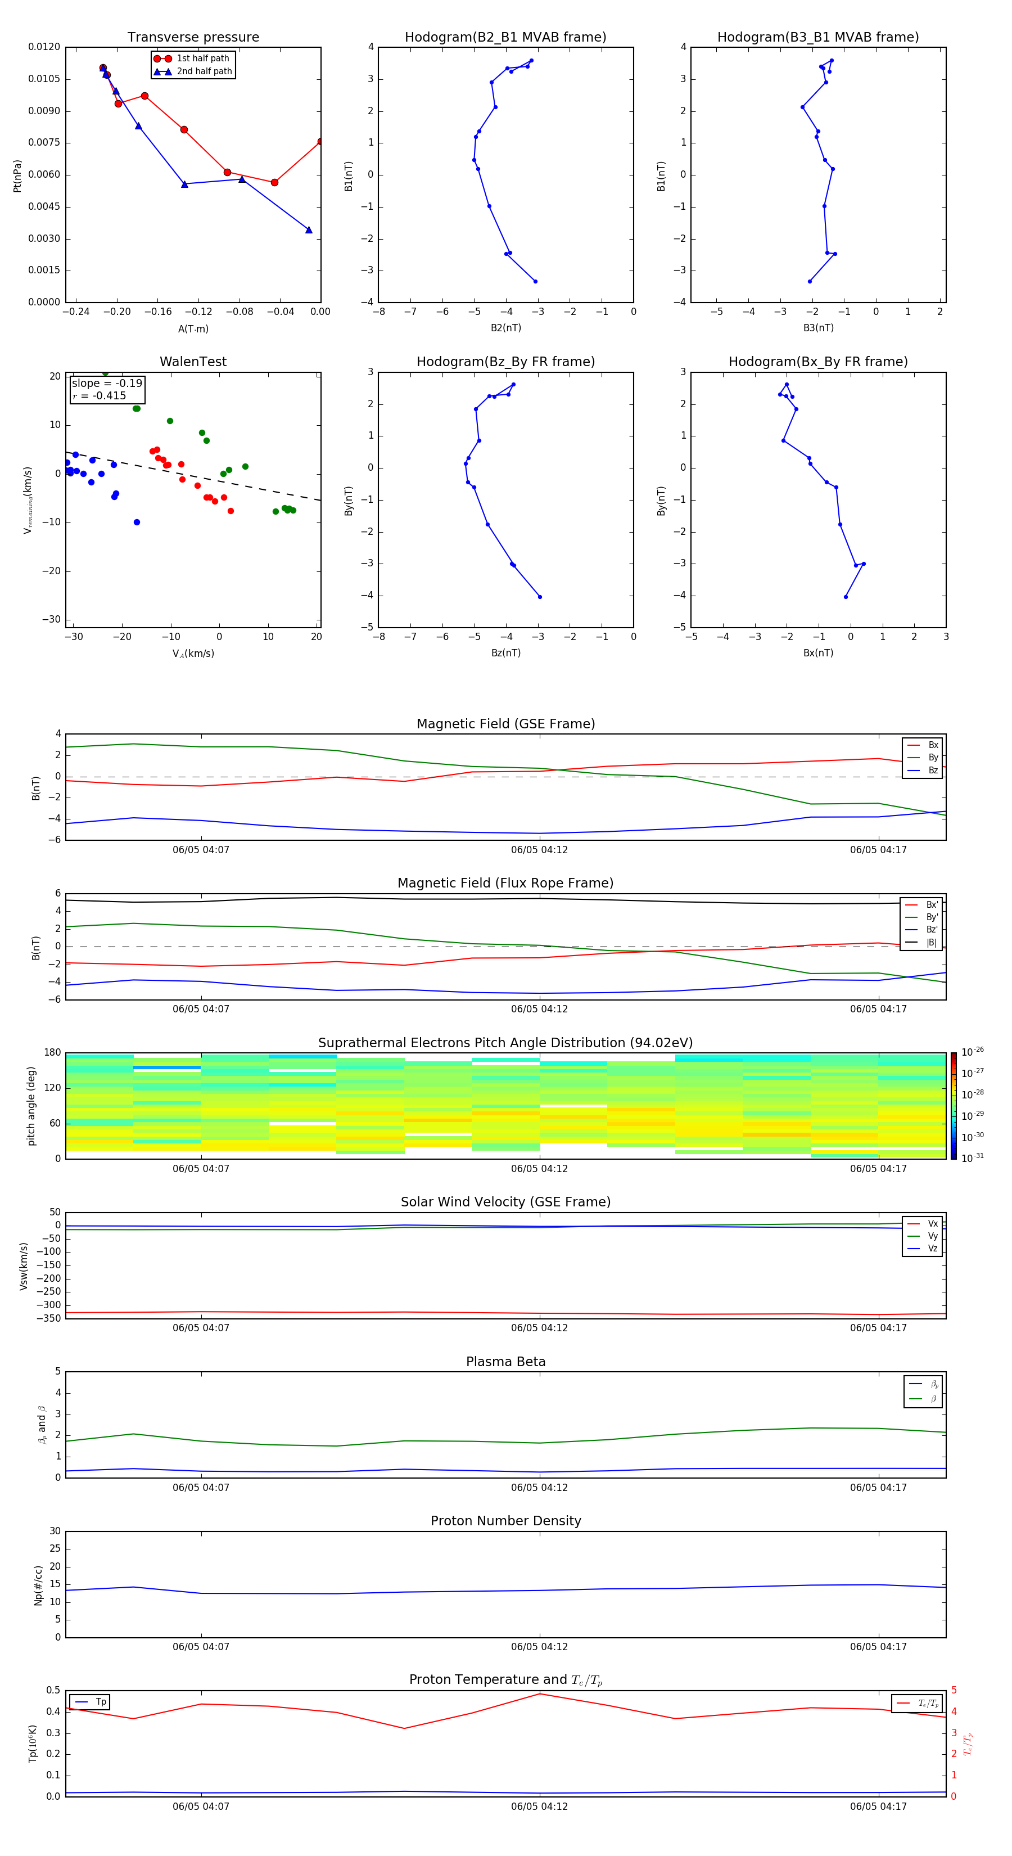Click the 'Vsw(km/s)' y-axis label
Image resolution: width=1012 pixels, height=1856 pixels.
coord(24,1266)
